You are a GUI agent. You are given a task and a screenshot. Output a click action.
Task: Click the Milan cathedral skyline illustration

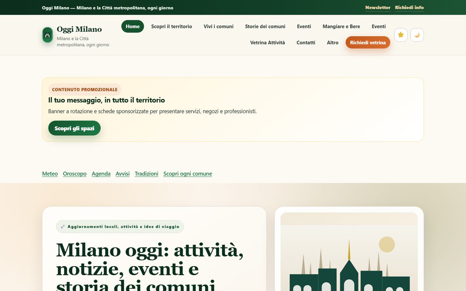pyautogui.click(x=349, y=252)
